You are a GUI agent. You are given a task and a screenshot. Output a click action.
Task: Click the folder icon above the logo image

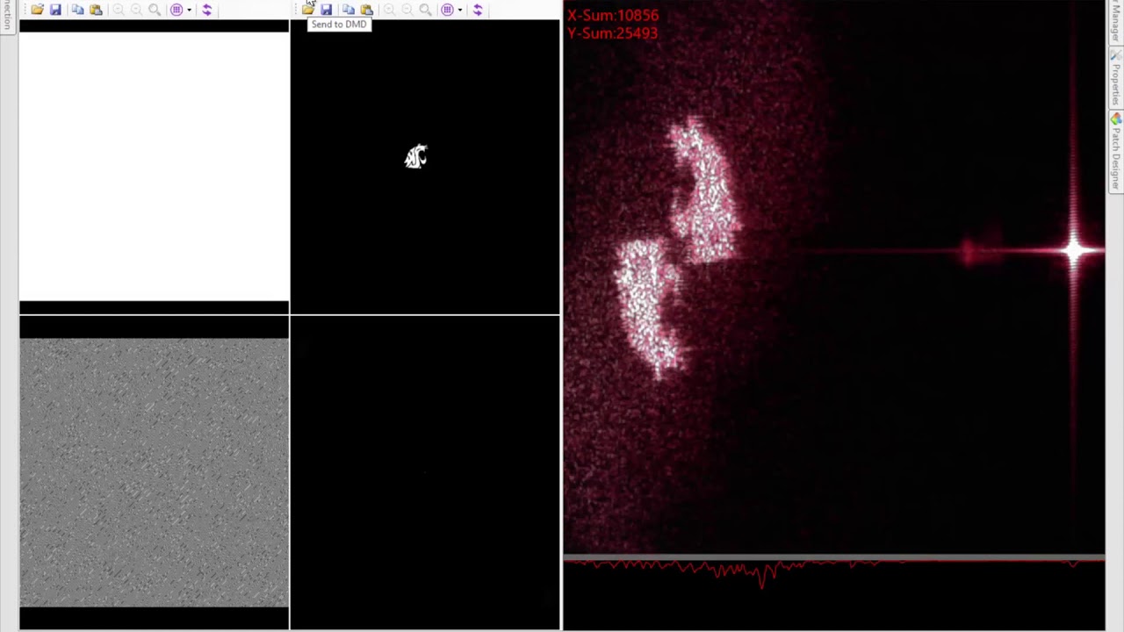[x=307, y=10]
